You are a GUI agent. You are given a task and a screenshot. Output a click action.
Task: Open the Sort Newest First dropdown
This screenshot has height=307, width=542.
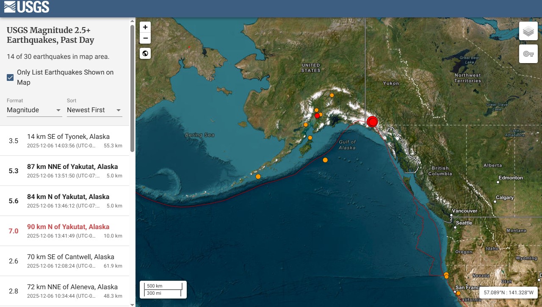tap(94, 110)
